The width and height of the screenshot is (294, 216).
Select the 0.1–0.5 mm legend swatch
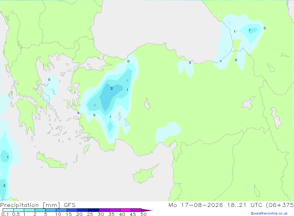click(8, 210)
